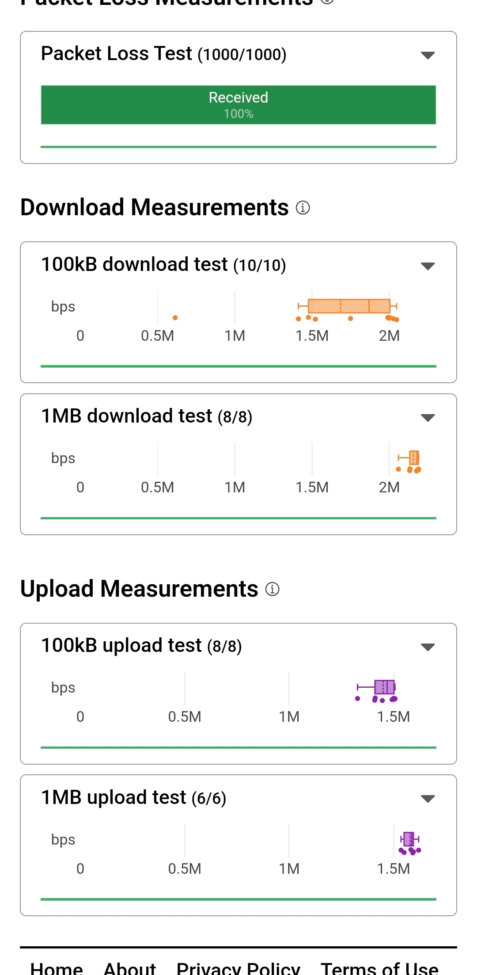Open the Terms of Use link

pos(379,968)
